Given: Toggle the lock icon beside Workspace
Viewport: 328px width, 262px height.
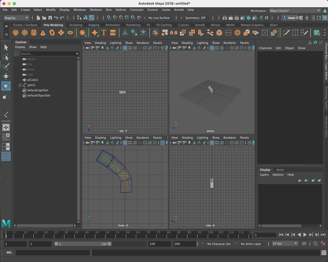Looking at the screenshot, I should click(324, 11).
